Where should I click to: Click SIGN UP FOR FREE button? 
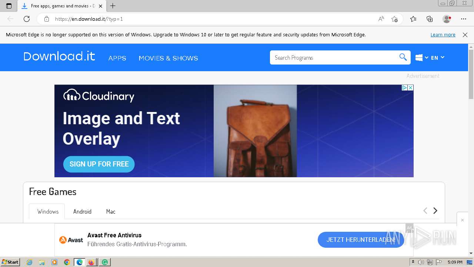[x=99, y=164]
